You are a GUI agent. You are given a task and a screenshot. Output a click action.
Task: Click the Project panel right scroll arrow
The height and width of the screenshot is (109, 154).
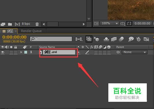[x=84, y=24]
